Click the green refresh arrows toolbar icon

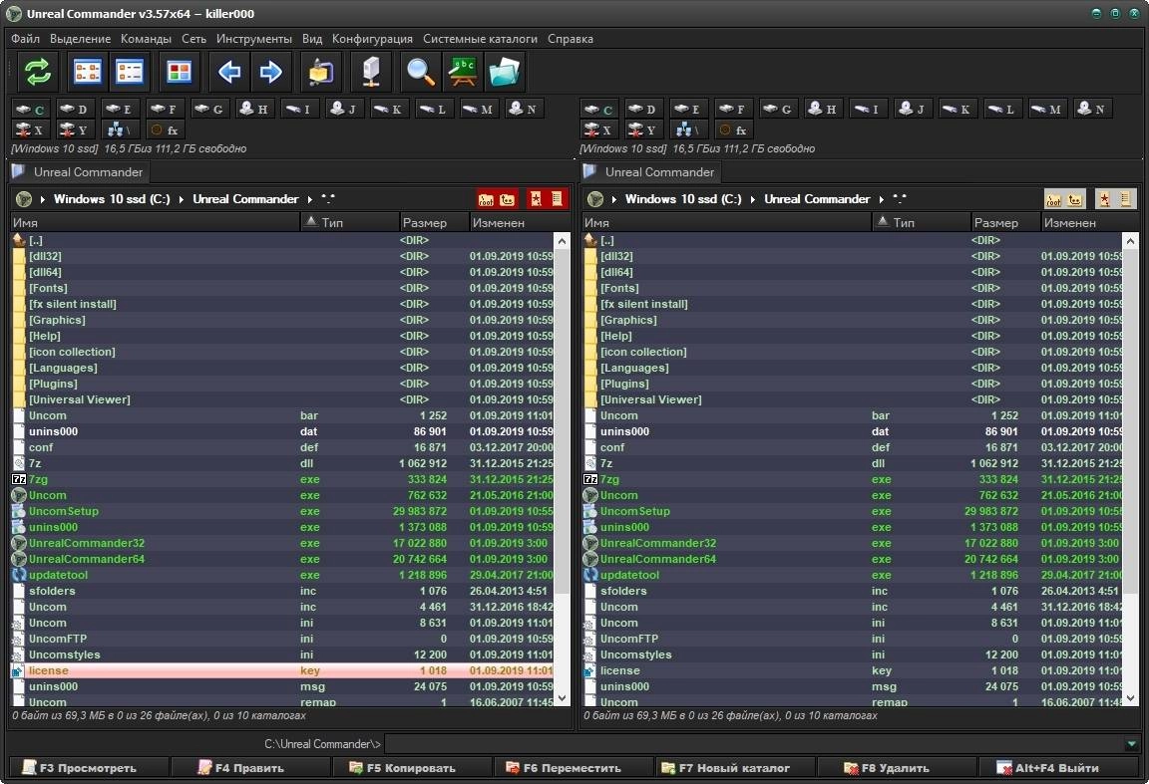pos(37,72)
